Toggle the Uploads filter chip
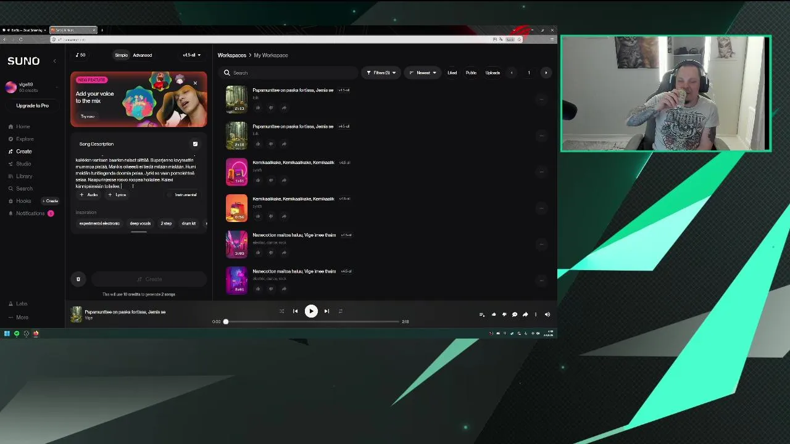The width and height of the screenshot is (790, 444). 493,73
